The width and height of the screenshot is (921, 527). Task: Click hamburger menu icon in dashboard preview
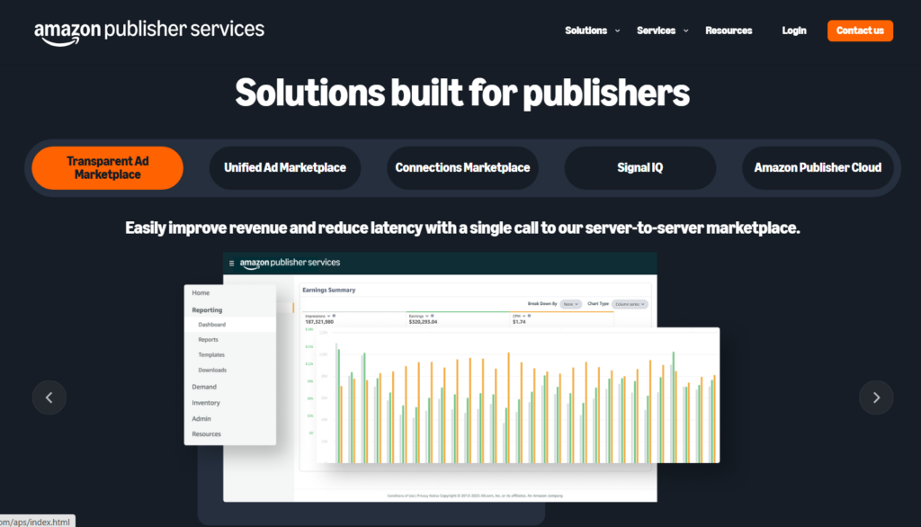tap(231, 263)
